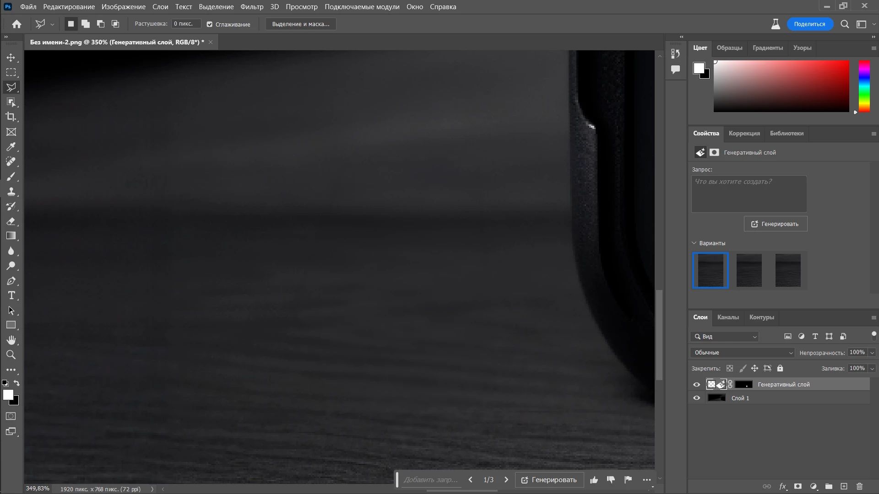Open the Фильтр menu
Viewport: 879px width, 494px height.
pyautogui.click(x=251, y=7)
